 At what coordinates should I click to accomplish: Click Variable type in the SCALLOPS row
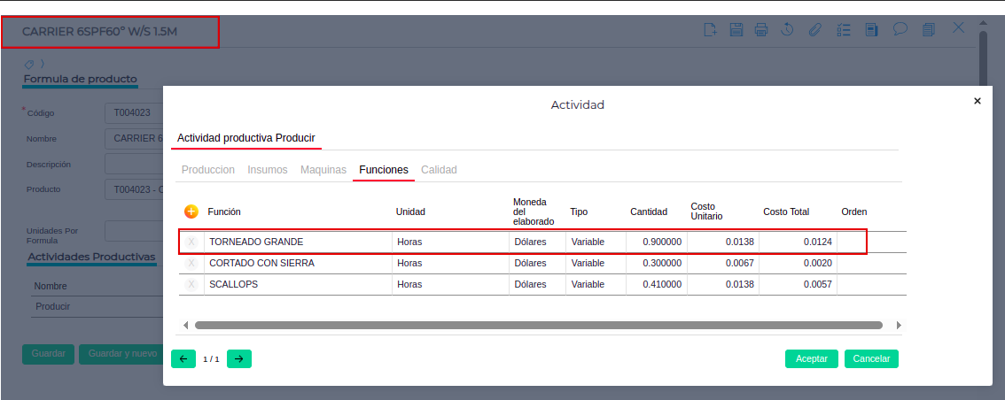(596, 284)
